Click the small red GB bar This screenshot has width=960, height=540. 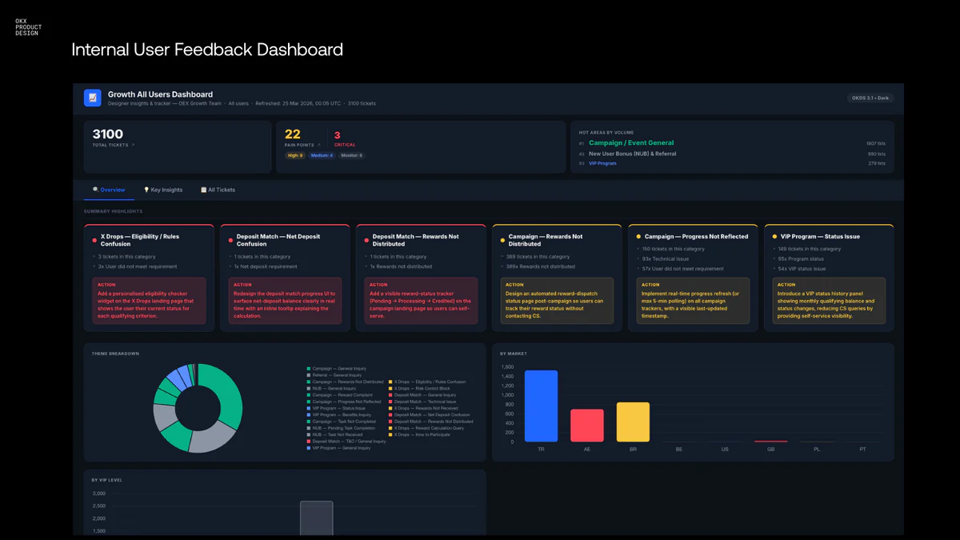(770, 441)
